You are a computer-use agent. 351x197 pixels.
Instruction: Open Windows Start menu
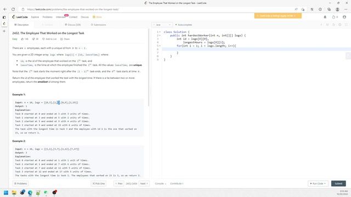pos(6,193)
